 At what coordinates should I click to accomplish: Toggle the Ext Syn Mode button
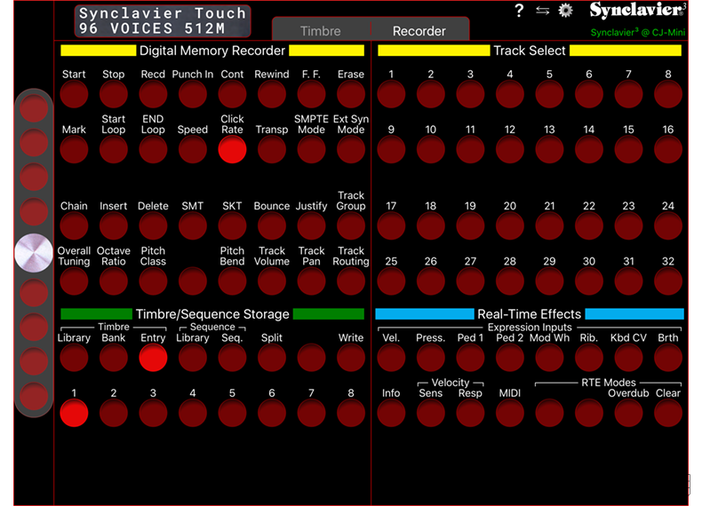point(351,149)
